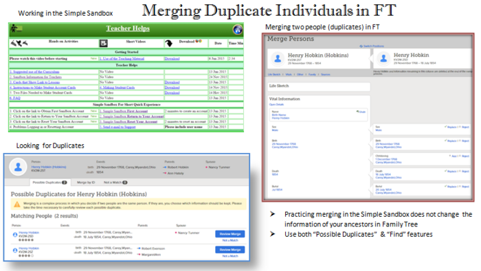This screenshot has width=481, height=271.
Task: Click star rating under KV2W-252
Action: 26,256
